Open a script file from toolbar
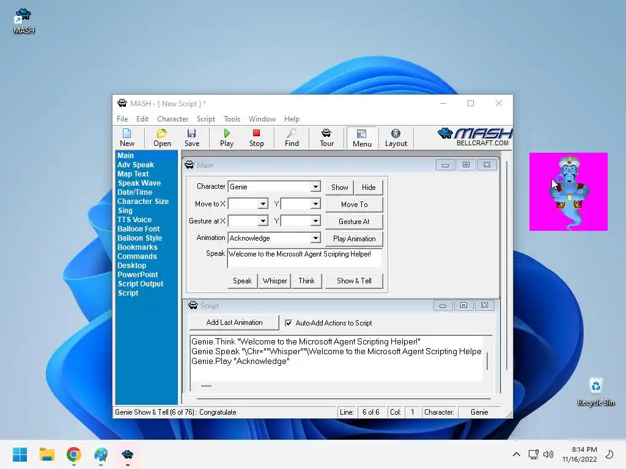 pos(162,137)
